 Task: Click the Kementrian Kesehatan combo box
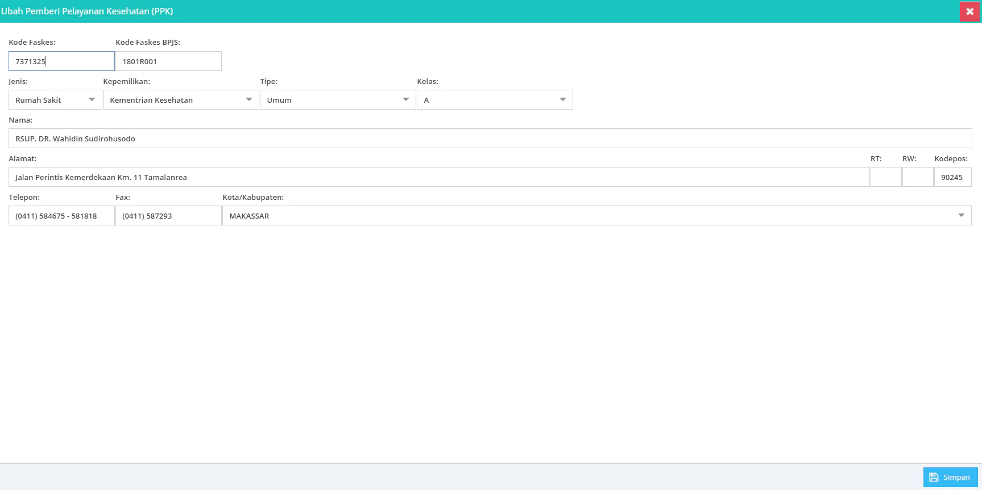click(181, 100)
